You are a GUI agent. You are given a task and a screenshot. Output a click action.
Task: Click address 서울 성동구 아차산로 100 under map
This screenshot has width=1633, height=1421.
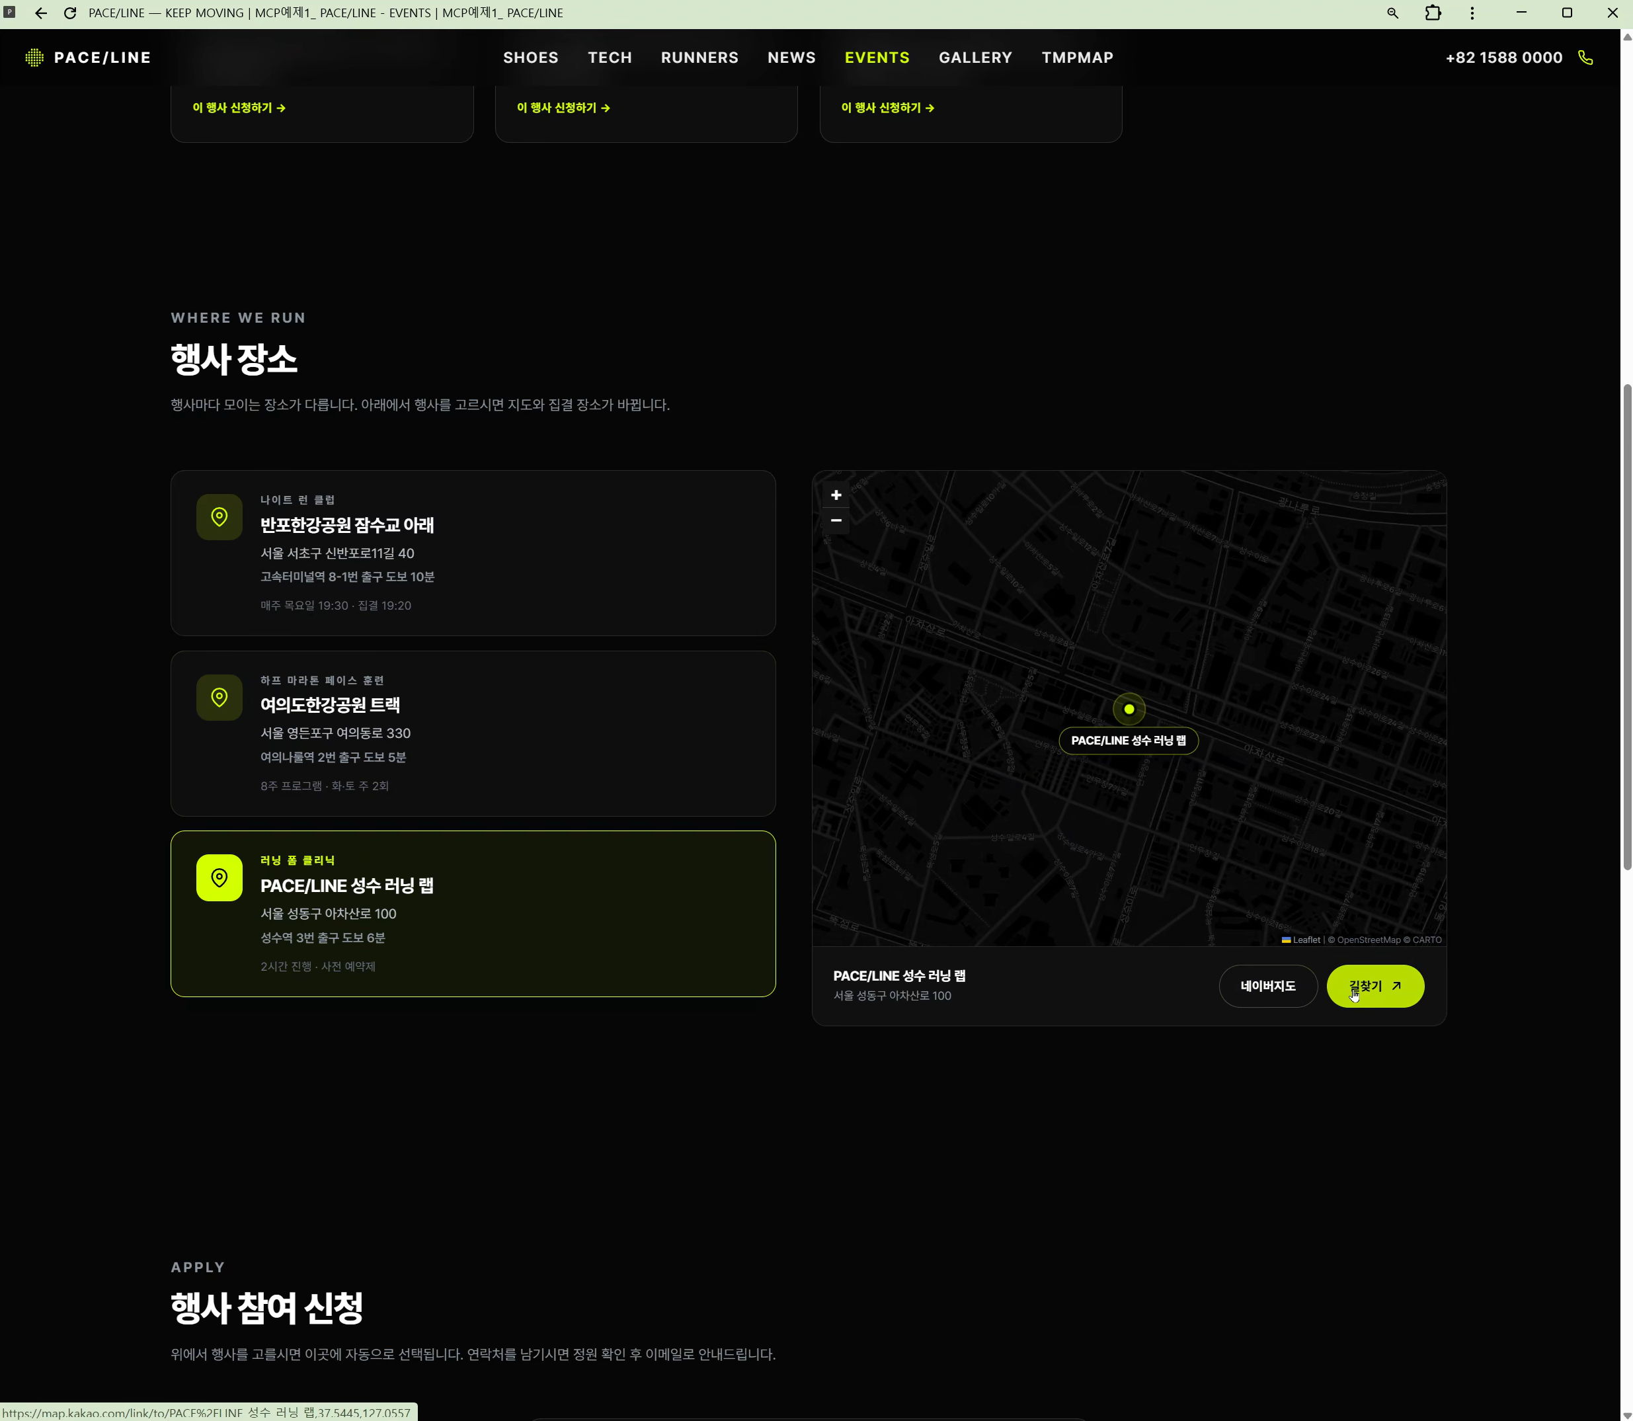point(892,996)
